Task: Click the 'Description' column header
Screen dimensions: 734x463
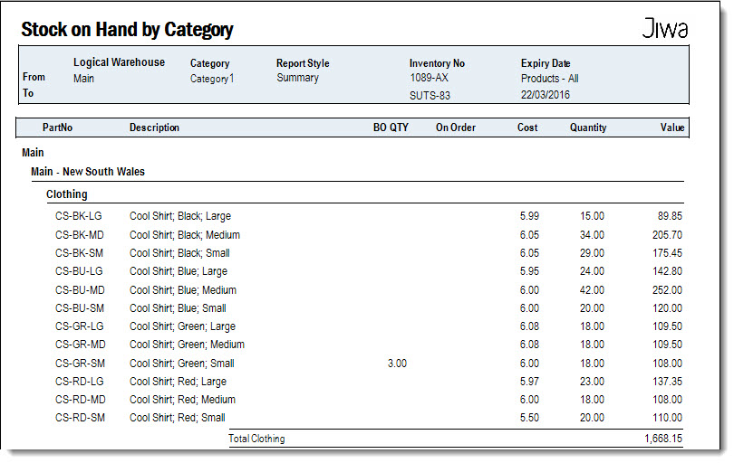Action: point(154,128)
